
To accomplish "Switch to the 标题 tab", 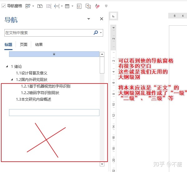I will (8, 45).
